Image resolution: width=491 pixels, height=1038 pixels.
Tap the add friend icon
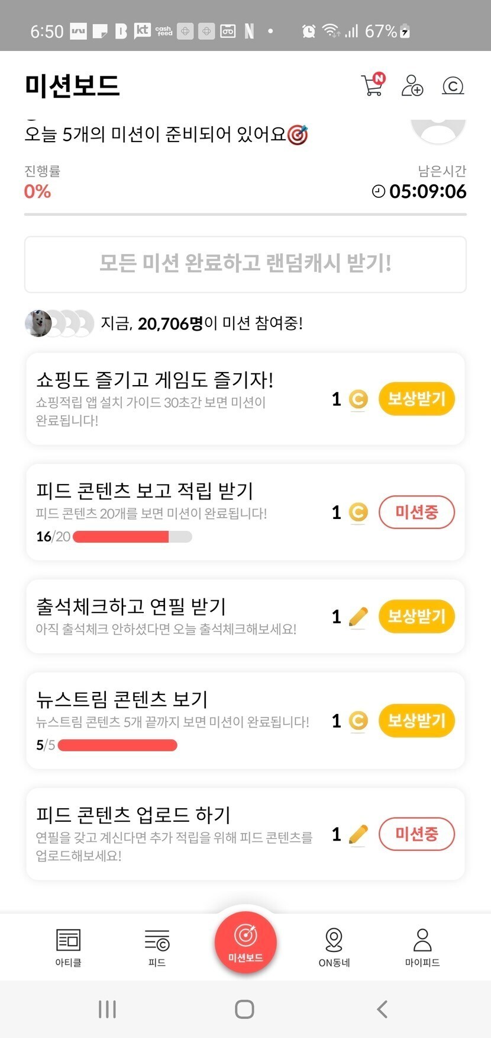pyautogui.click(x=412, y=86)
